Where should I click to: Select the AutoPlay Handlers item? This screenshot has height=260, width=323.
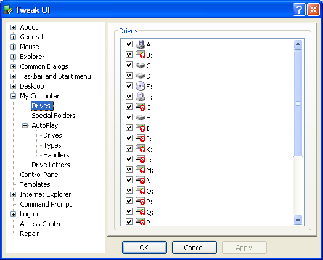click(56, 155)
